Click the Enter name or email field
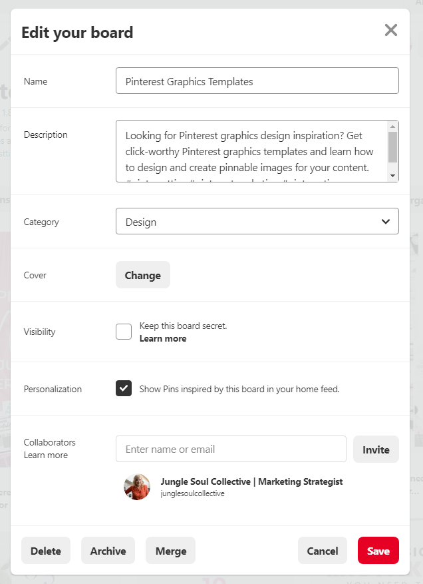Image resolution: width=423 pixels, height=584 pixels. tap(230, 449)
